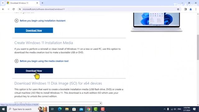Screen dimensions: 199x112
Task: Close the Download Windows 11 tab
Action: pyautogui.click(x=37, y=3)
